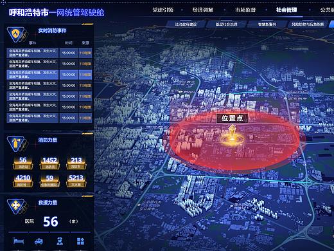Select the highlighted third fire event row
Screen dimensions: 334x251
(49, 75)
